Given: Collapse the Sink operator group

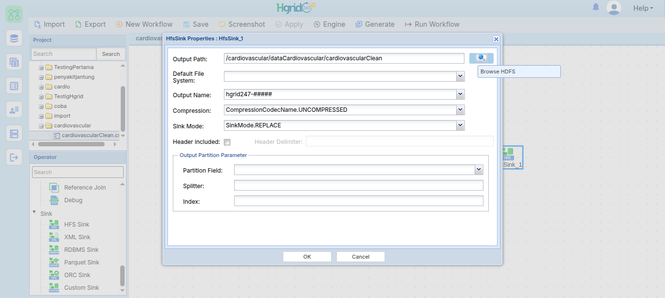Looking at the screenshot, I should [x=34, y=212].
